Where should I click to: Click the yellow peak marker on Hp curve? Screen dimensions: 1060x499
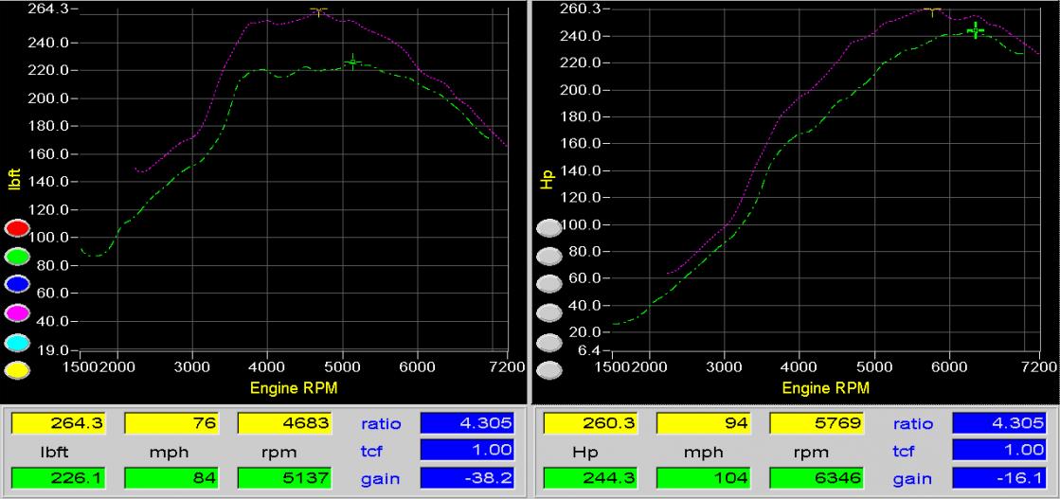[933, 11]
